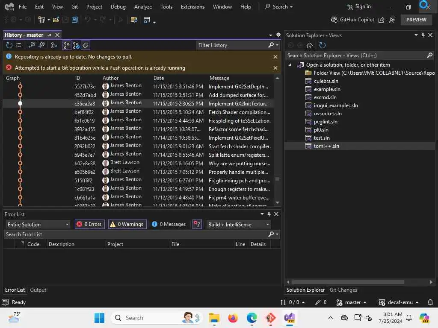
Task: Open Folder View item in Solution Explorer
Action: coord(370,73)
